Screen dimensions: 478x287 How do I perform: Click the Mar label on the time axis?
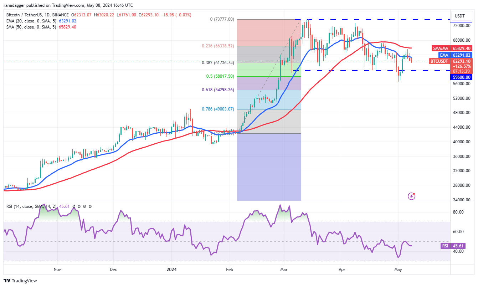pyautogui.click(x=284, y=270)
